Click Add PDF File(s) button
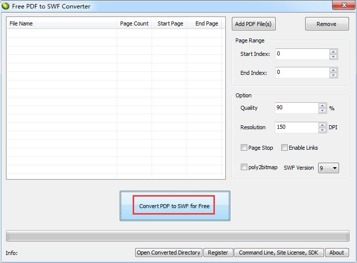 pos(253,23)
